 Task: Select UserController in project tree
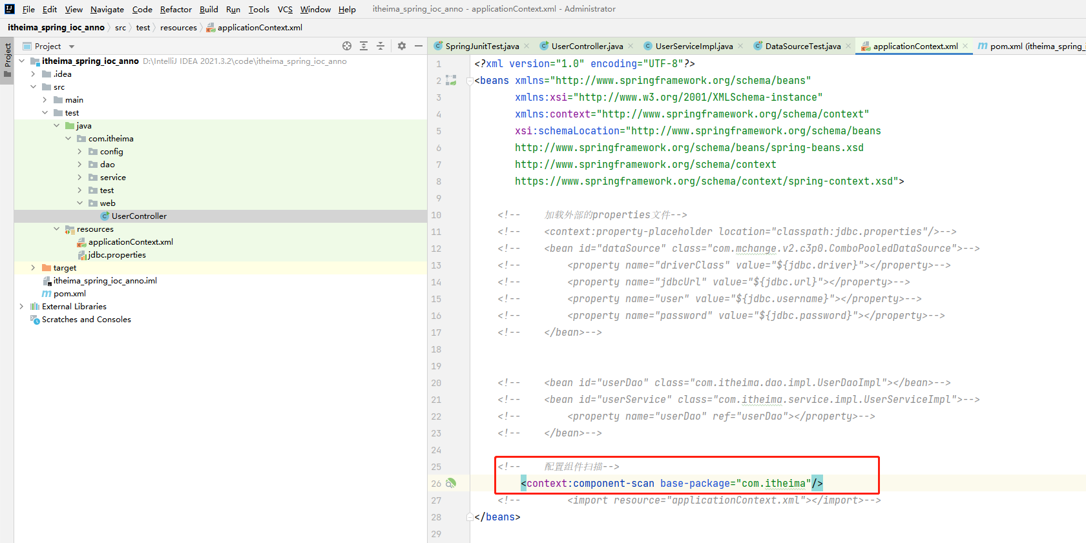pos(139,216)
